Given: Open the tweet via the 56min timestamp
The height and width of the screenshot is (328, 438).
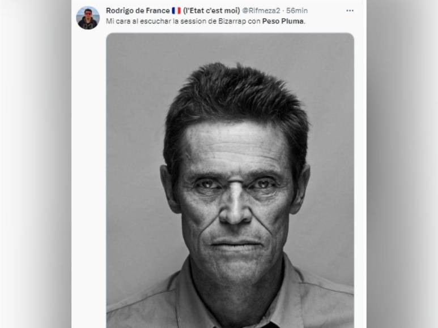Looking at the screenshot, I should (297, 11).
